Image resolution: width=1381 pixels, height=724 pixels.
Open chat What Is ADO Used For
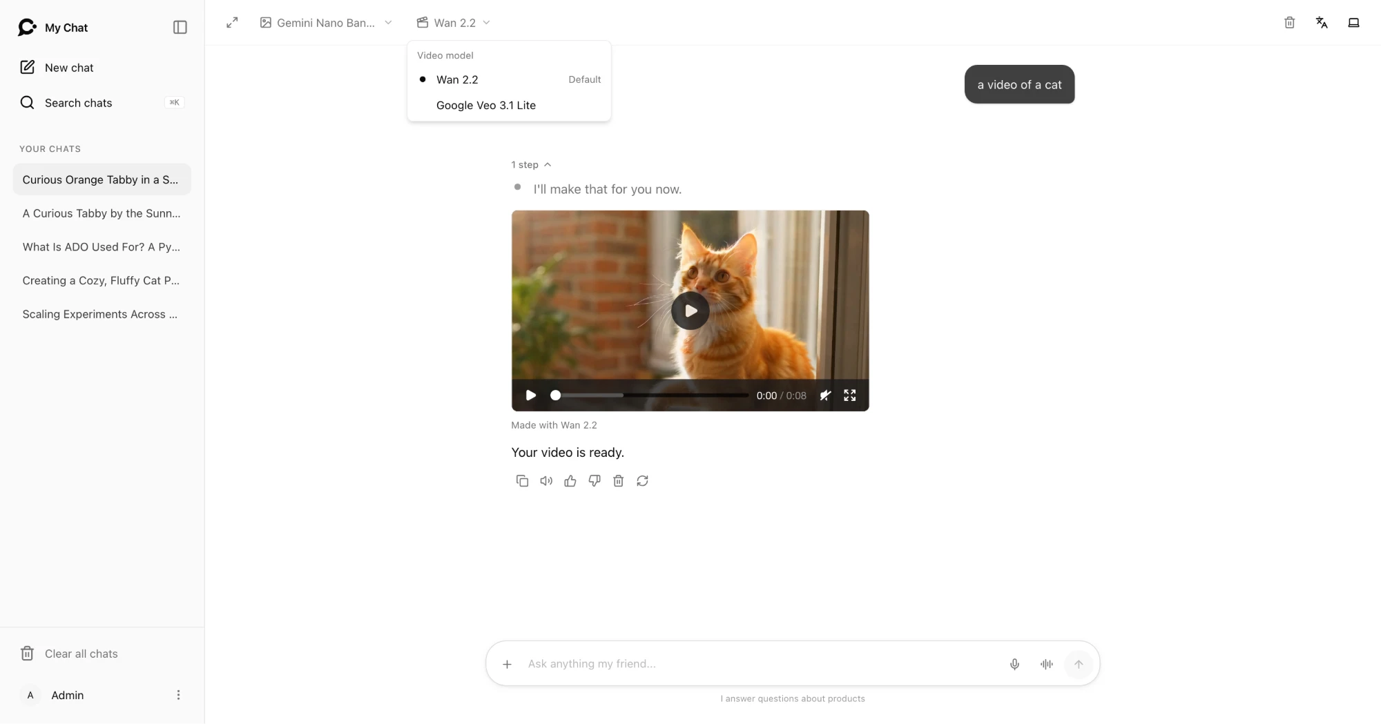(x=102, y=247)
